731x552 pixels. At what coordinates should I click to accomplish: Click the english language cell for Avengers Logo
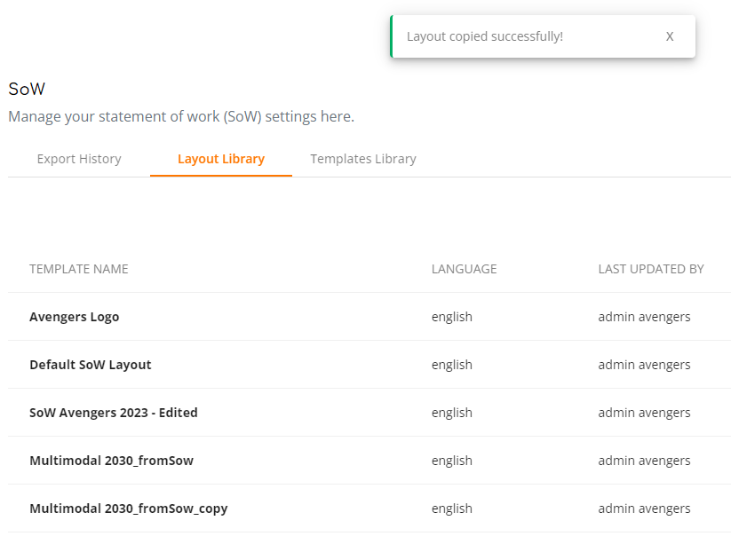pyautogui.click(x=452, y=317)
